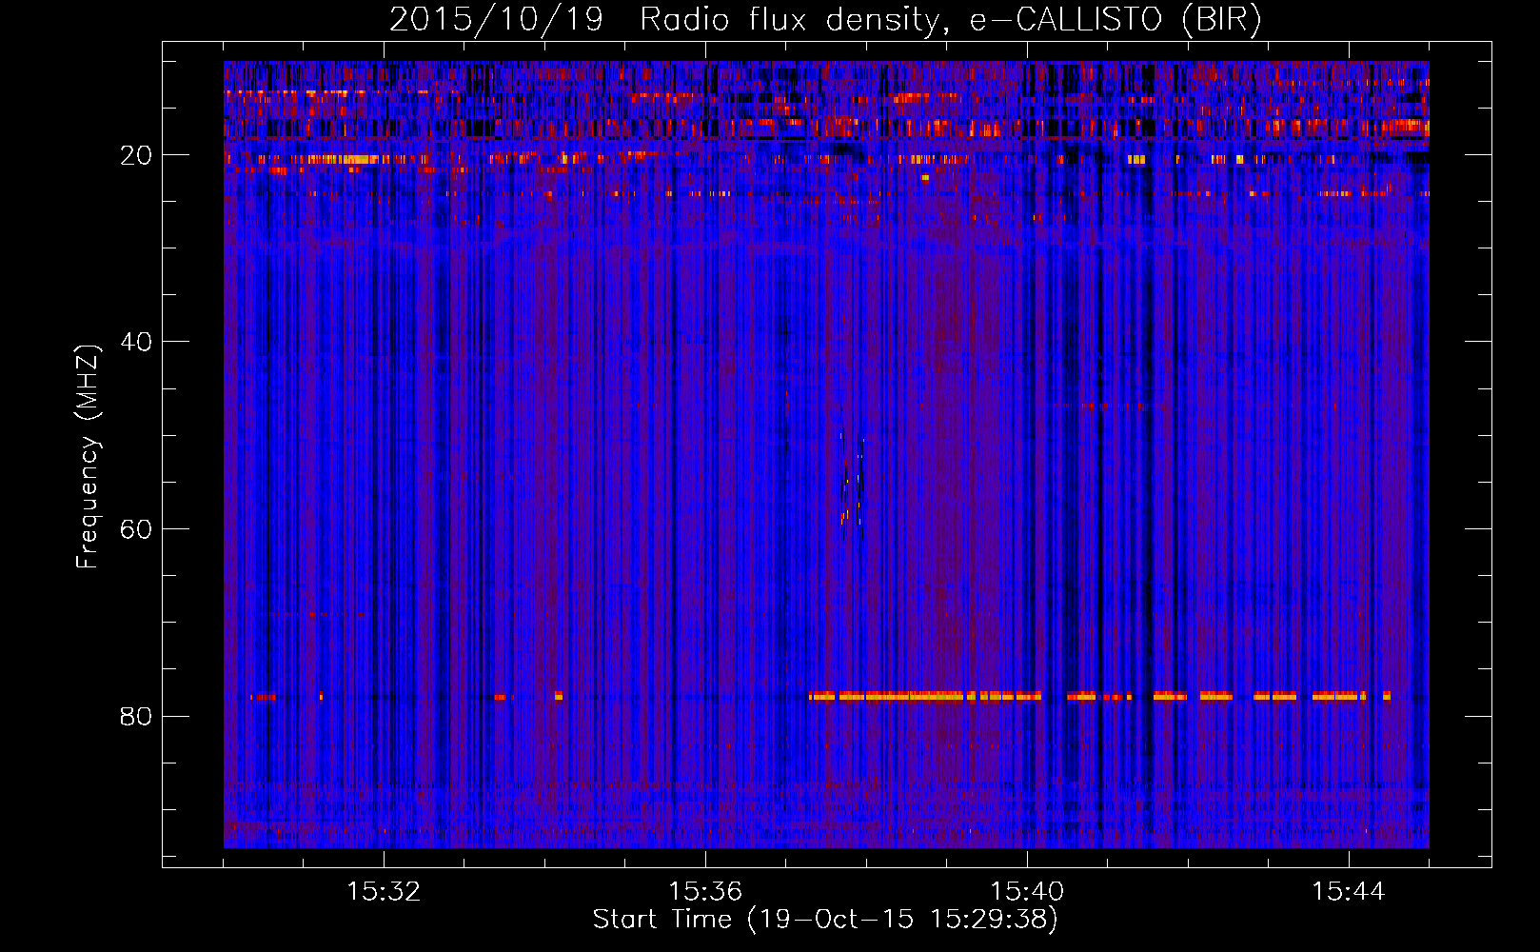Select the 15:44 time tick label

1349,892
